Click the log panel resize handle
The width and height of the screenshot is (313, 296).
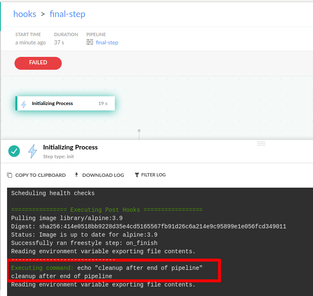261,143
